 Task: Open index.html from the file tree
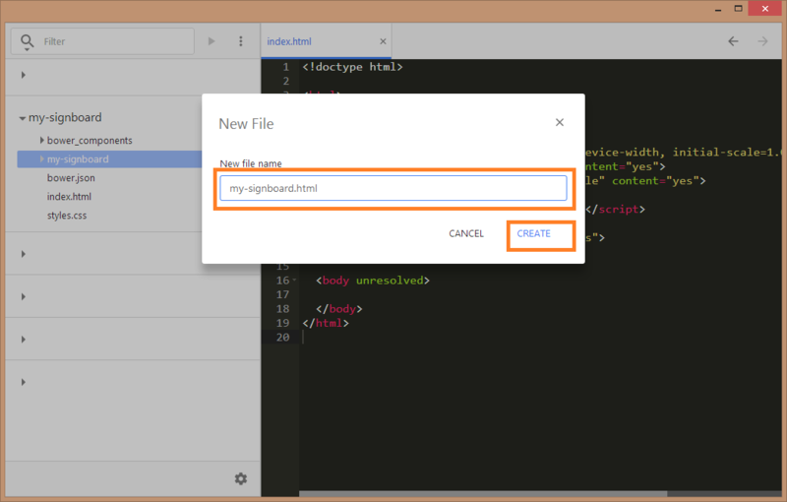coord(69,196)
